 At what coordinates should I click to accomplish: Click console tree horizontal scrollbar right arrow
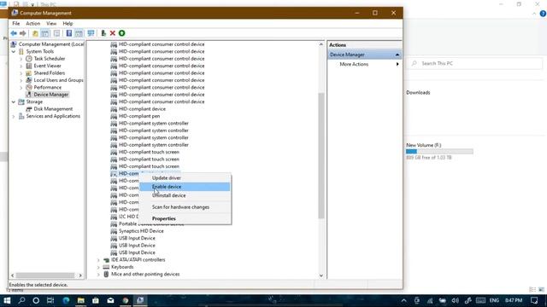click(x=80, y=275)
